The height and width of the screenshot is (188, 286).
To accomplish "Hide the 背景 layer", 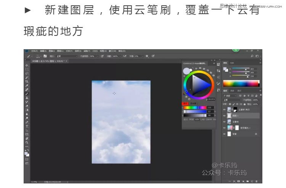I will [224, 134].
